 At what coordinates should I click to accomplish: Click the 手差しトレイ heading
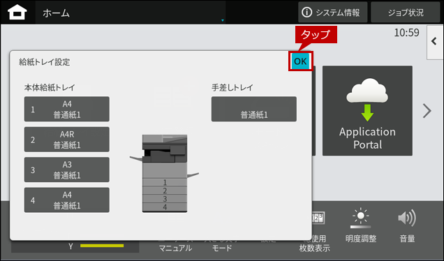[232, 88]
